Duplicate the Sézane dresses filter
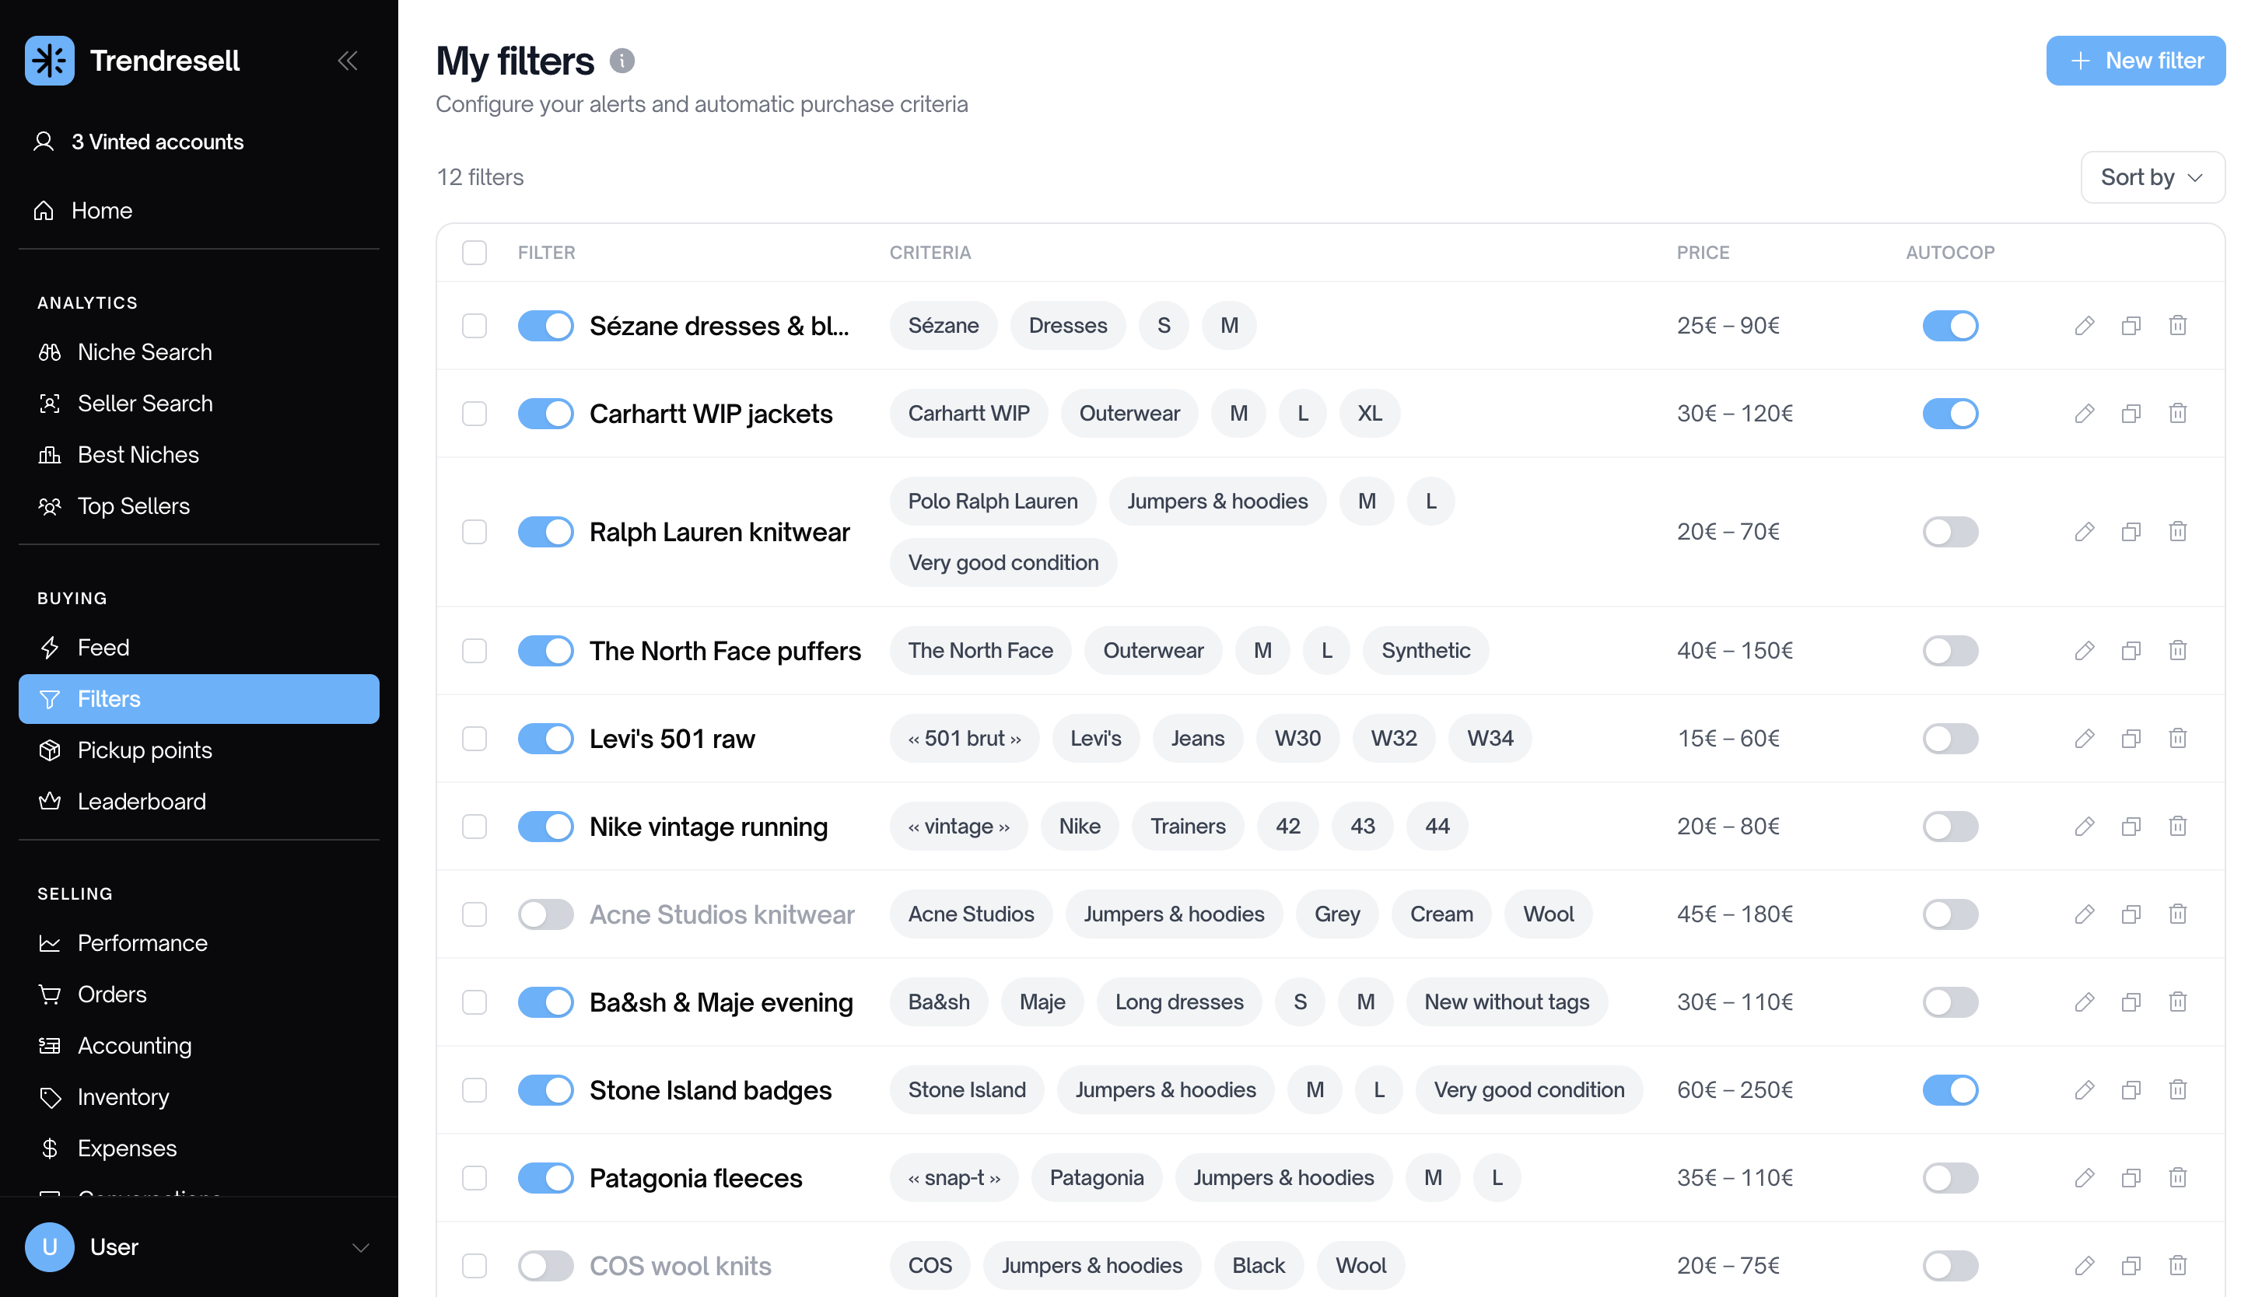This screenshot has height=1297, width=2262. [x=2131, y=325]
